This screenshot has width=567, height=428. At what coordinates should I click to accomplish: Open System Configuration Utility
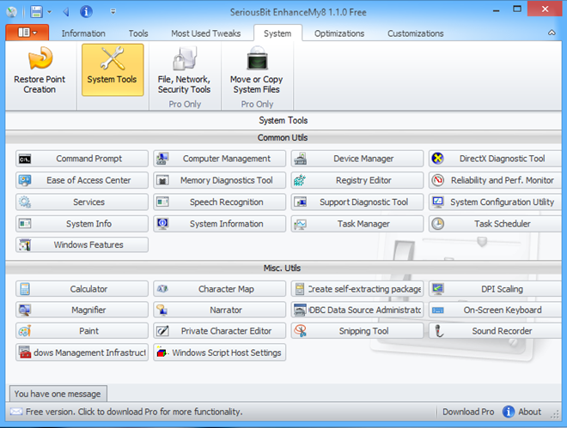point(495,202)
